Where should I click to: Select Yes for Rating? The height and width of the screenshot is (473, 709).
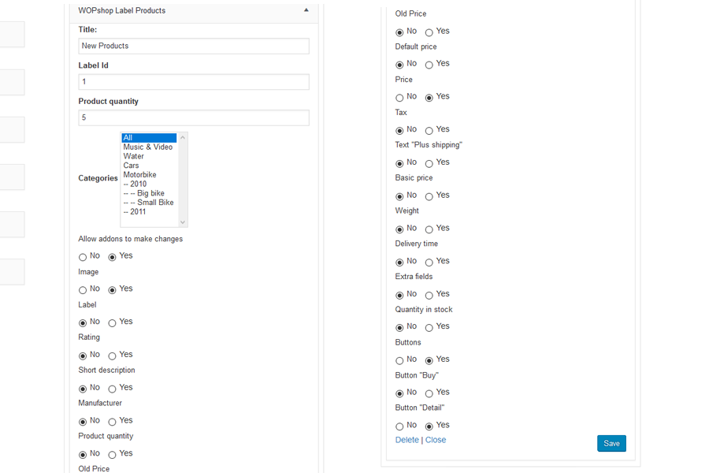tap(112, 356)
